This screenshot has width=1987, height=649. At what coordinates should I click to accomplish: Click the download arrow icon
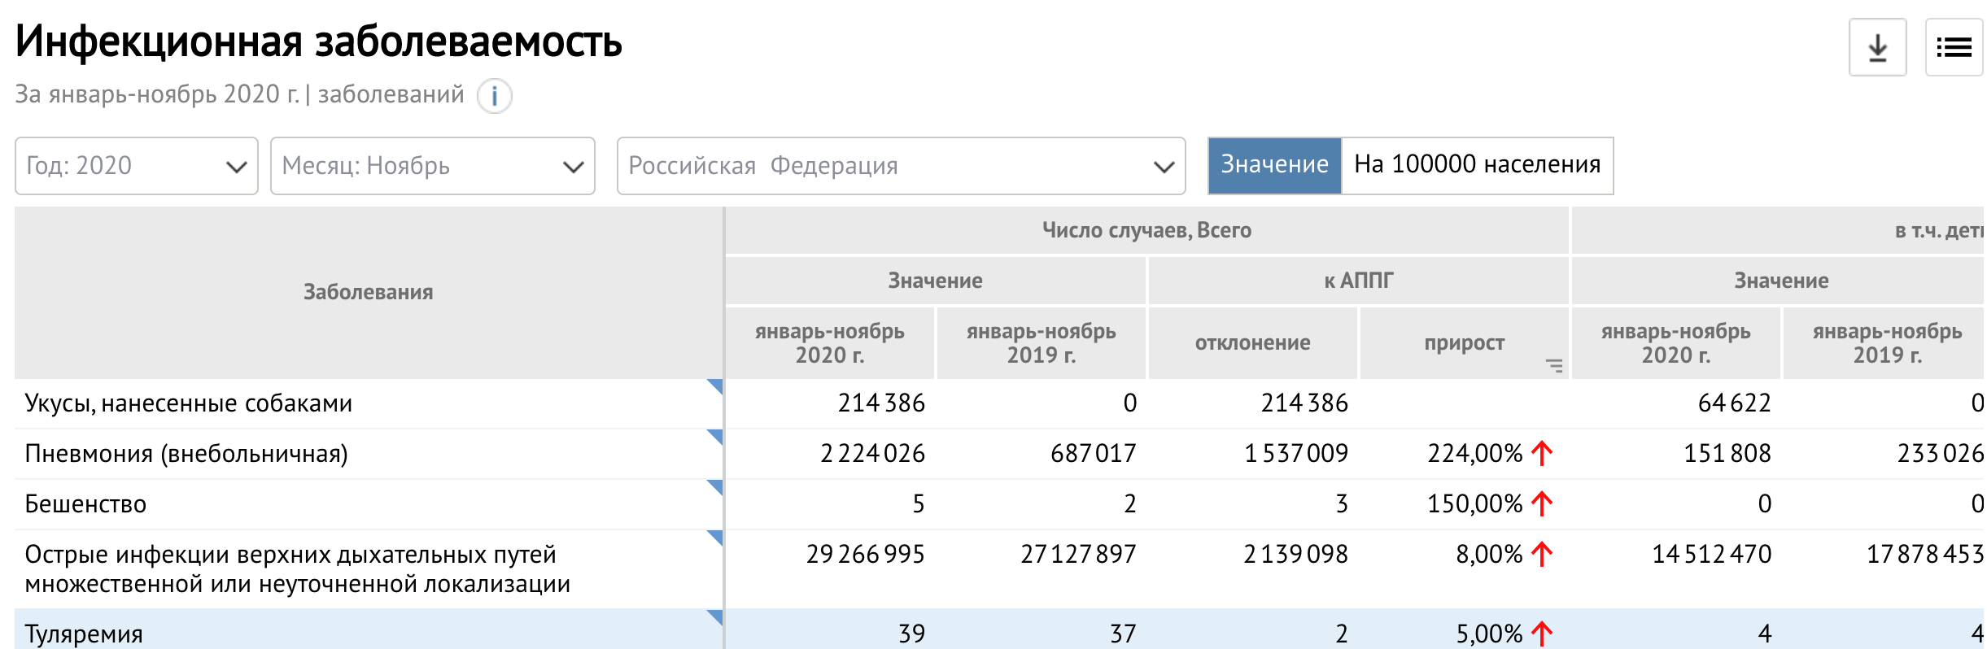pos(1876,48)
